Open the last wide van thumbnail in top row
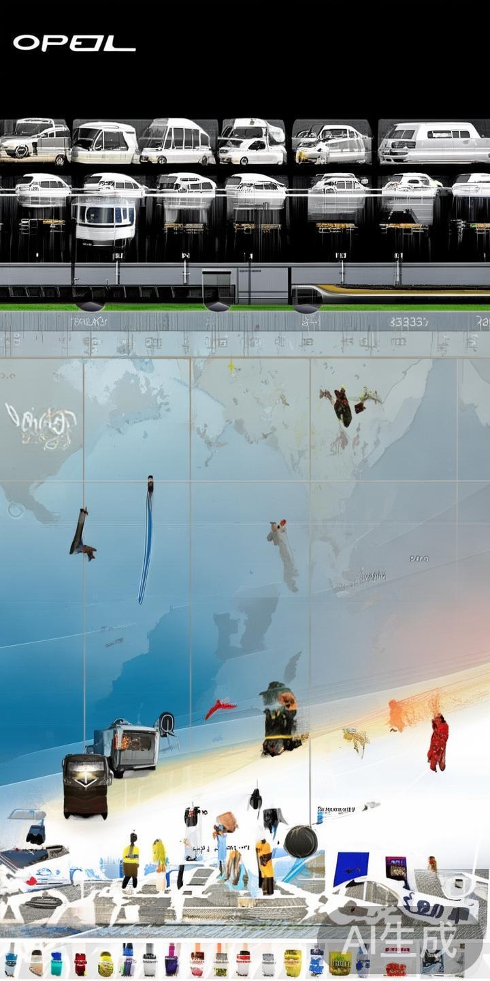490x981 pixels. (434, 142)
